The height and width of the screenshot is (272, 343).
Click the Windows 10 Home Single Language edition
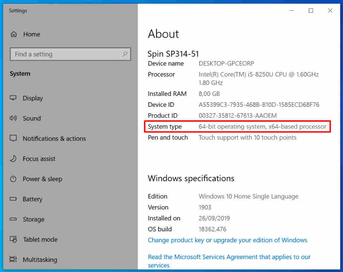tap(249, 196)
